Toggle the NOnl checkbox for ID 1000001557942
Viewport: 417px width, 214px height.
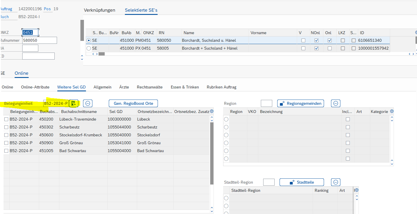point(316,48)
